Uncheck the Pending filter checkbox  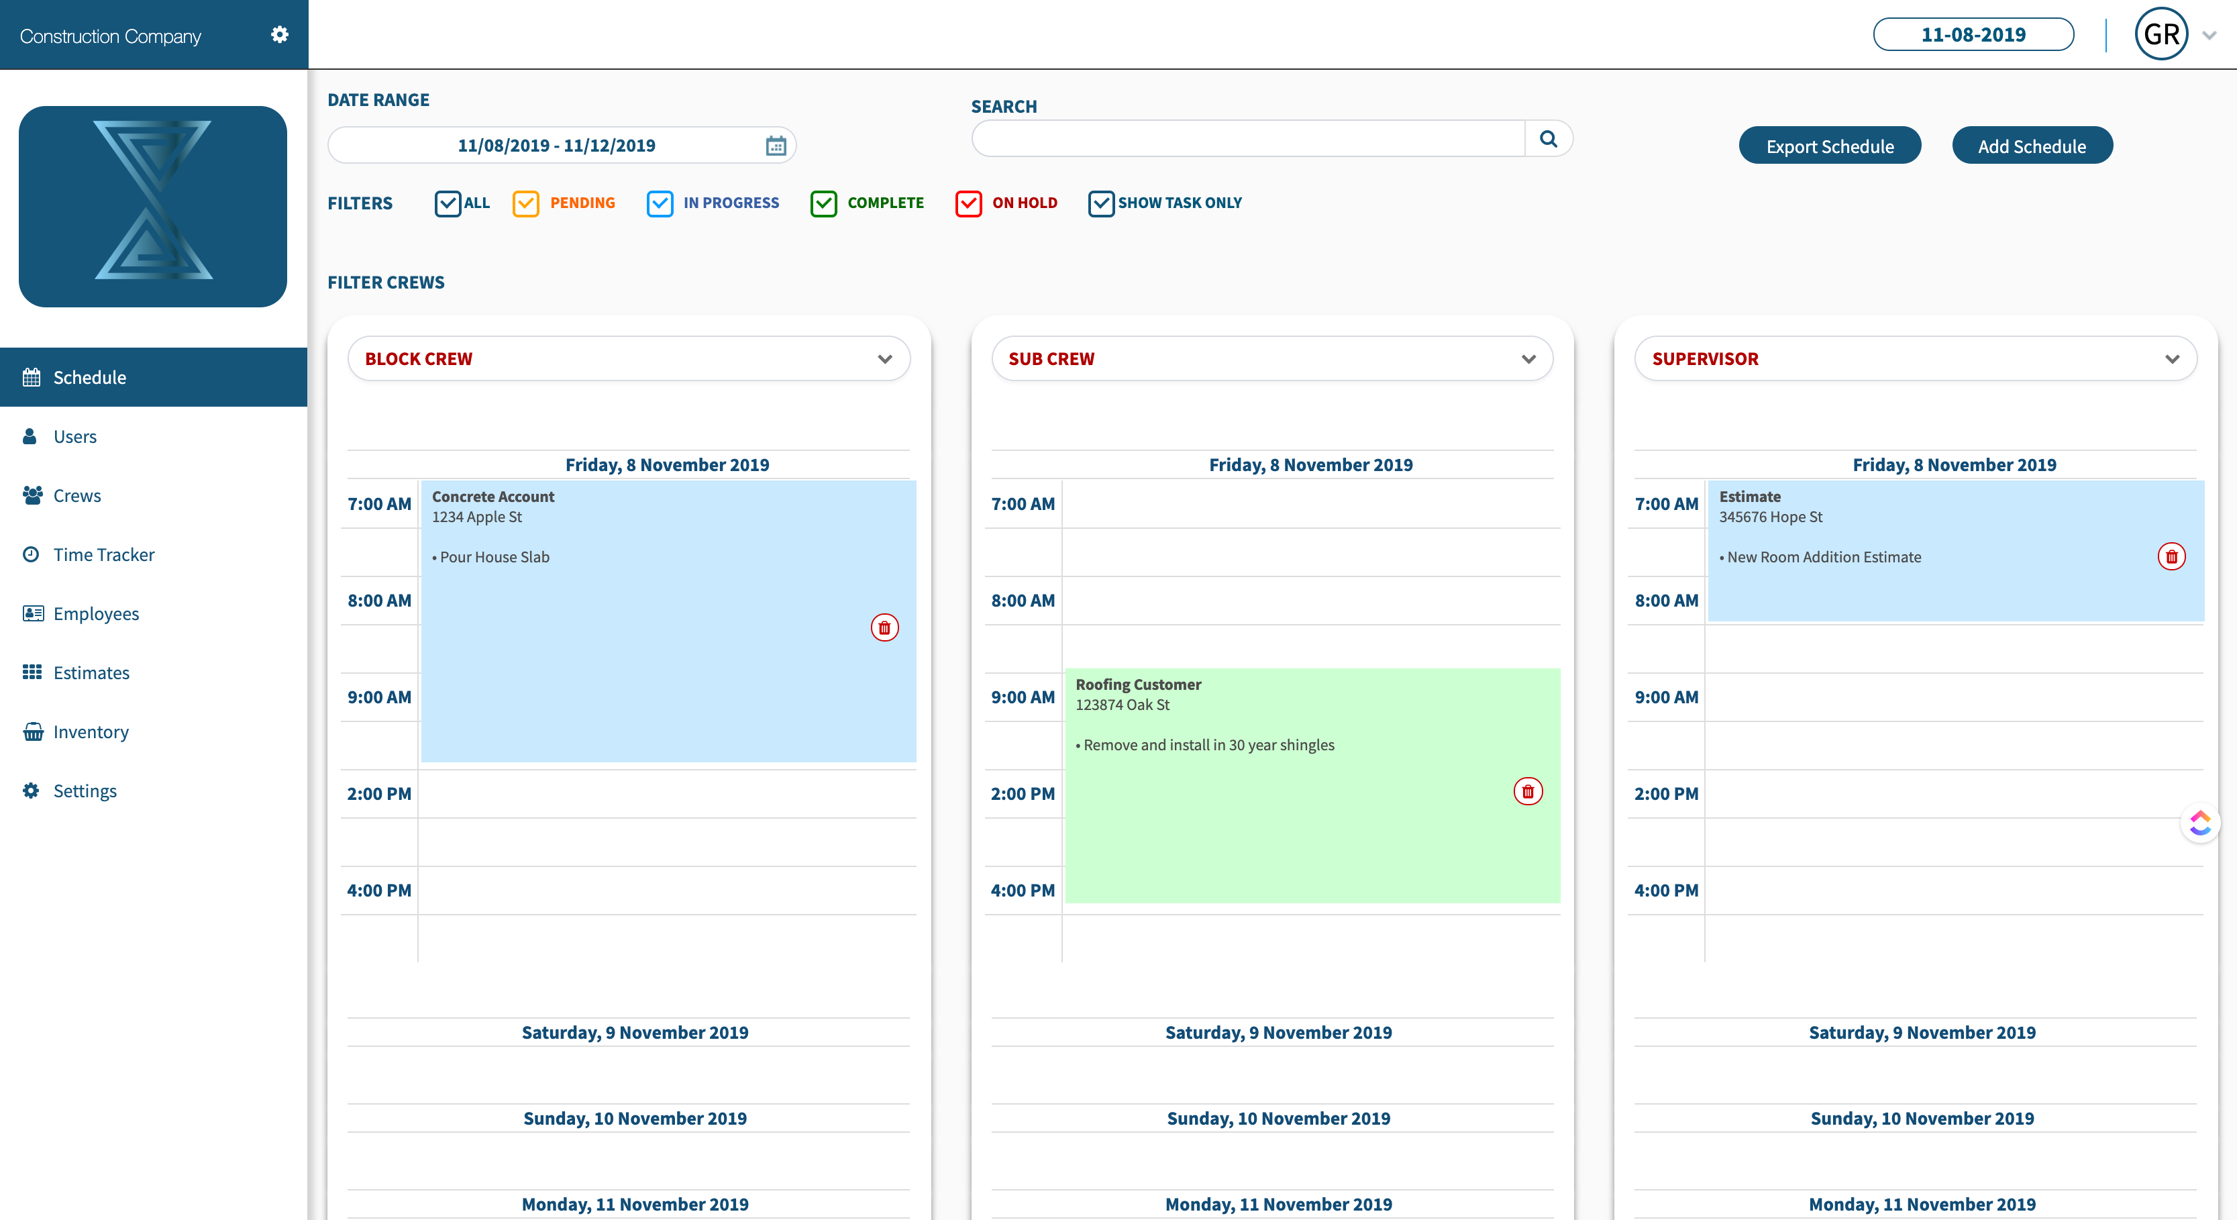click(x=525, y=203)
